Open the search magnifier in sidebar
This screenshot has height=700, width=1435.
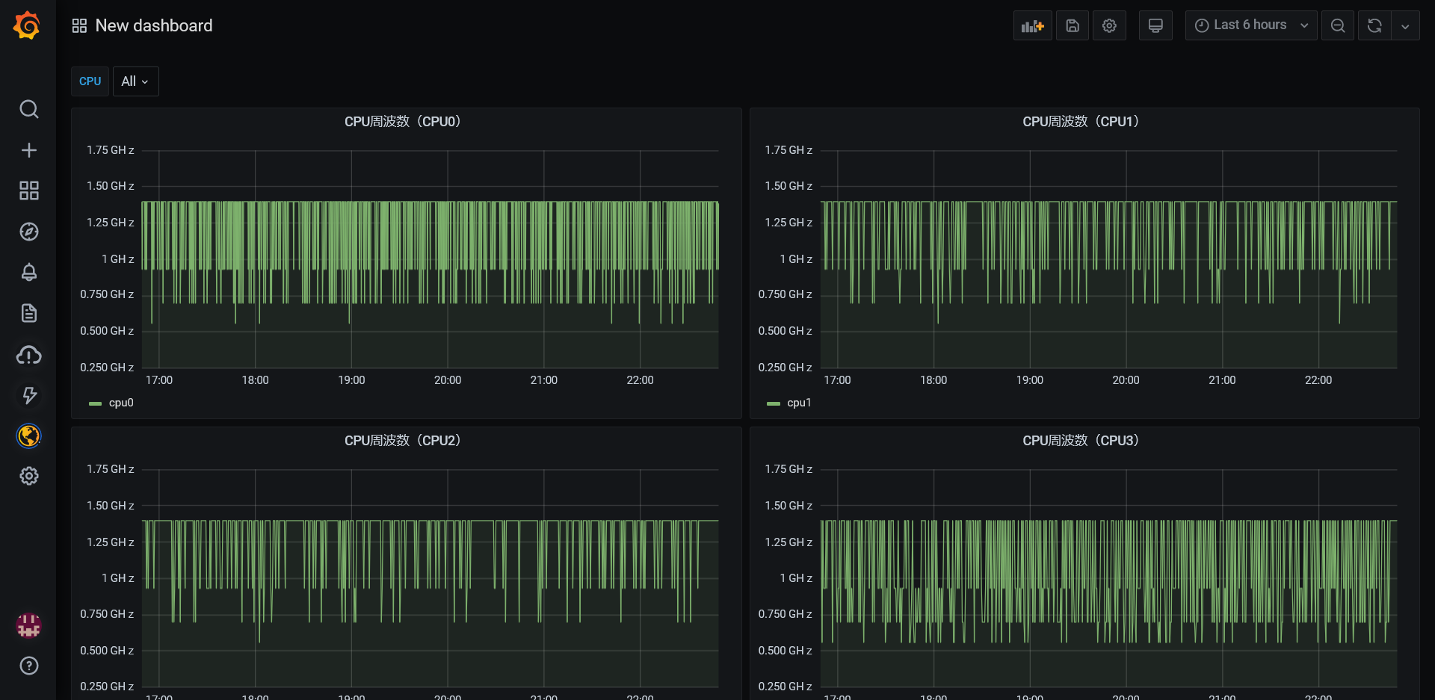(28, 110)
